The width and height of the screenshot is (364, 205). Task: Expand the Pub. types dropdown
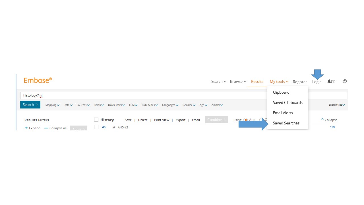coord(150,105)
